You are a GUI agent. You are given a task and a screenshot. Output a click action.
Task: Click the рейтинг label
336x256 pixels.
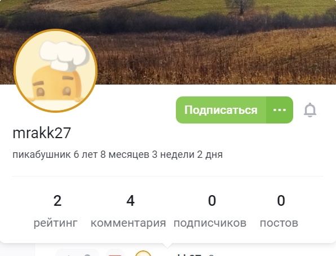click(55, 223)
